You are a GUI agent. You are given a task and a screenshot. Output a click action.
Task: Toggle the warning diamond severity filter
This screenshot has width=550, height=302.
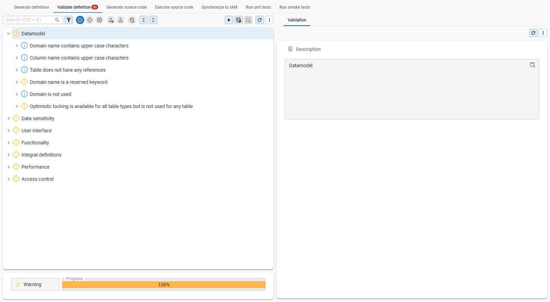pyautogui.click(x=90, y=20)
